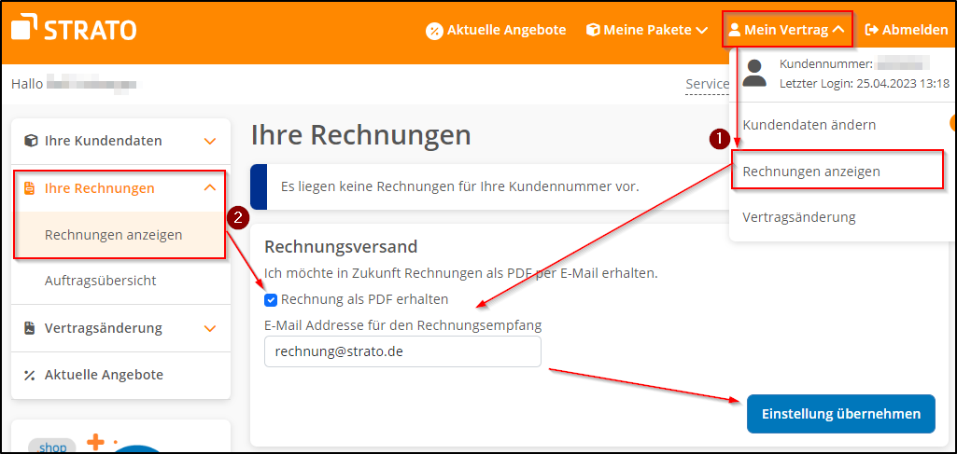This screenshot has height=454, width=957.
Task: Open Auftragsübersicht in left sidebar
Action: point(101,281)
